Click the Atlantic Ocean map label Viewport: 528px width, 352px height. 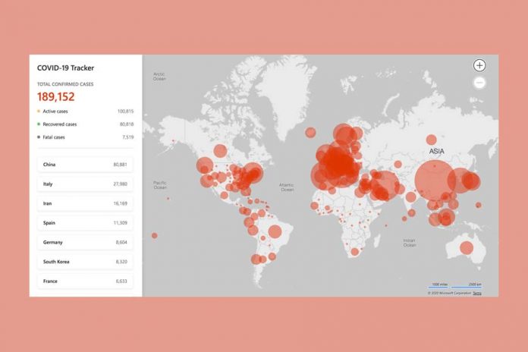(x=287, y=187)
